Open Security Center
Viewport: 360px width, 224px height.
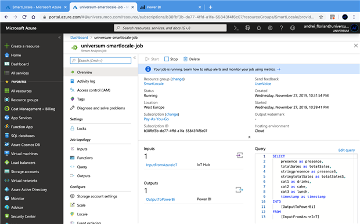pyautogui.click(x=20, y=216)
